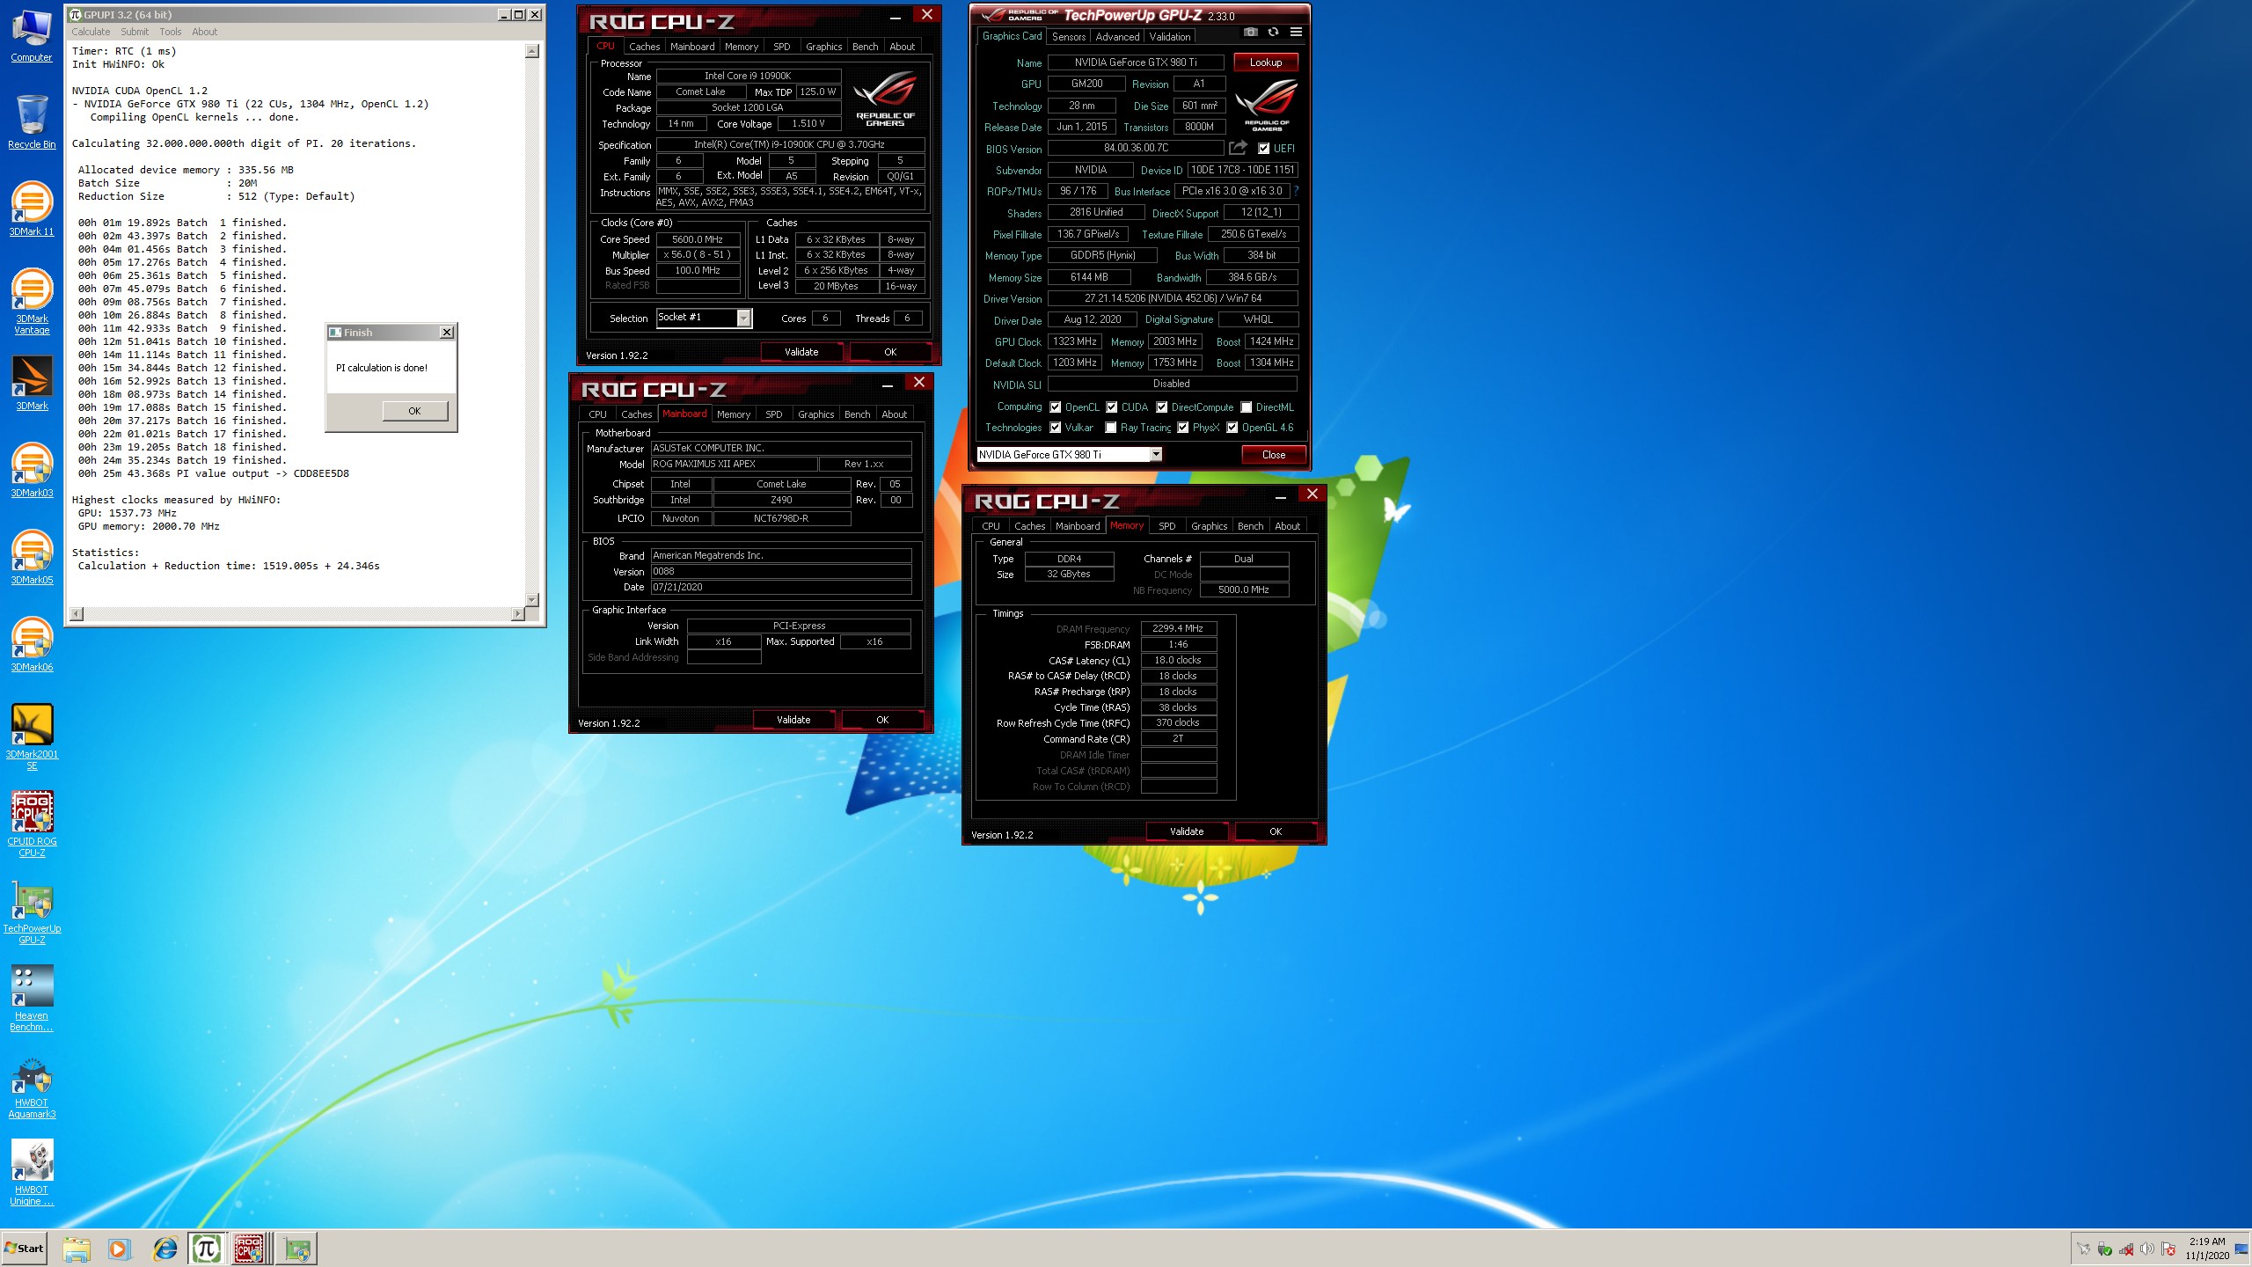The image size is (2252, 1267).
Task: Click the volume icon in system tray
Action: [x=2146, y=1249]
